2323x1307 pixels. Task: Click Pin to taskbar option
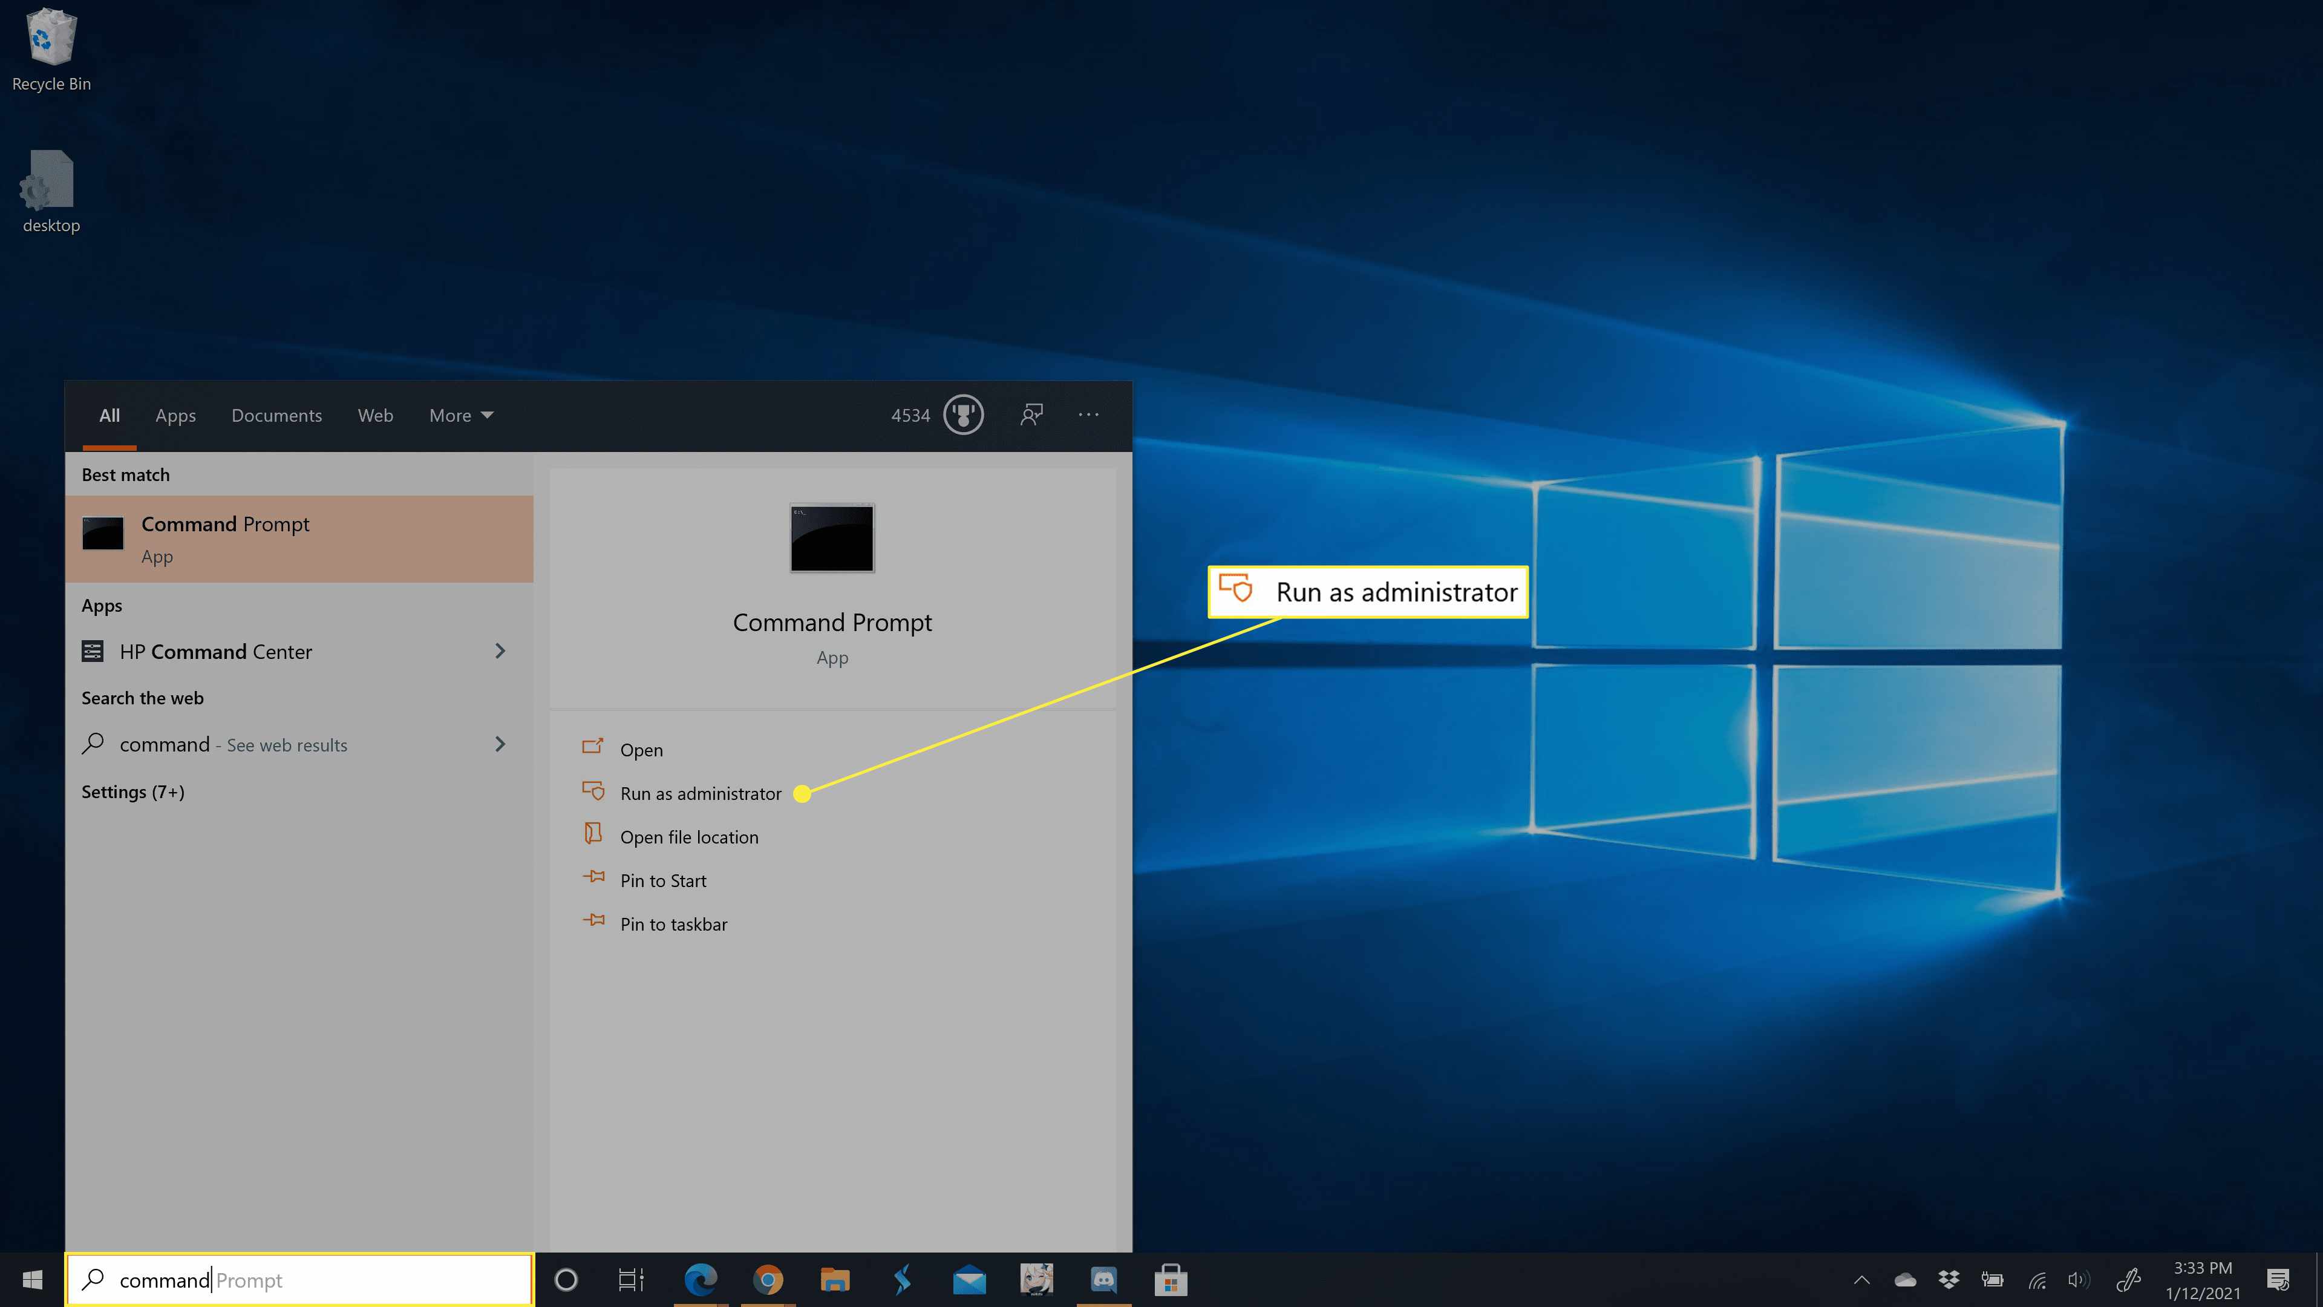[673, 922]
